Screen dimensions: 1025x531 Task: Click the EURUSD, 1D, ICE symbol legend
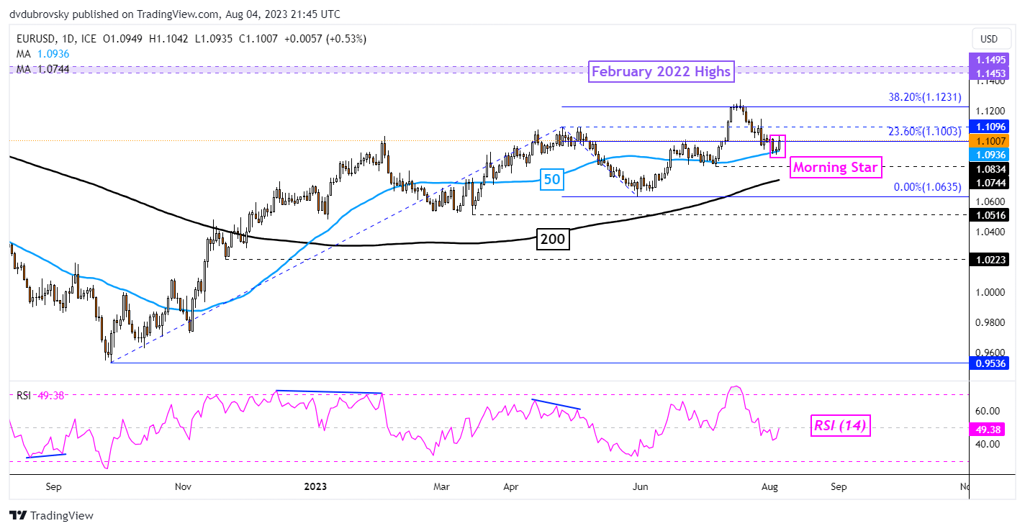[55, 39]
